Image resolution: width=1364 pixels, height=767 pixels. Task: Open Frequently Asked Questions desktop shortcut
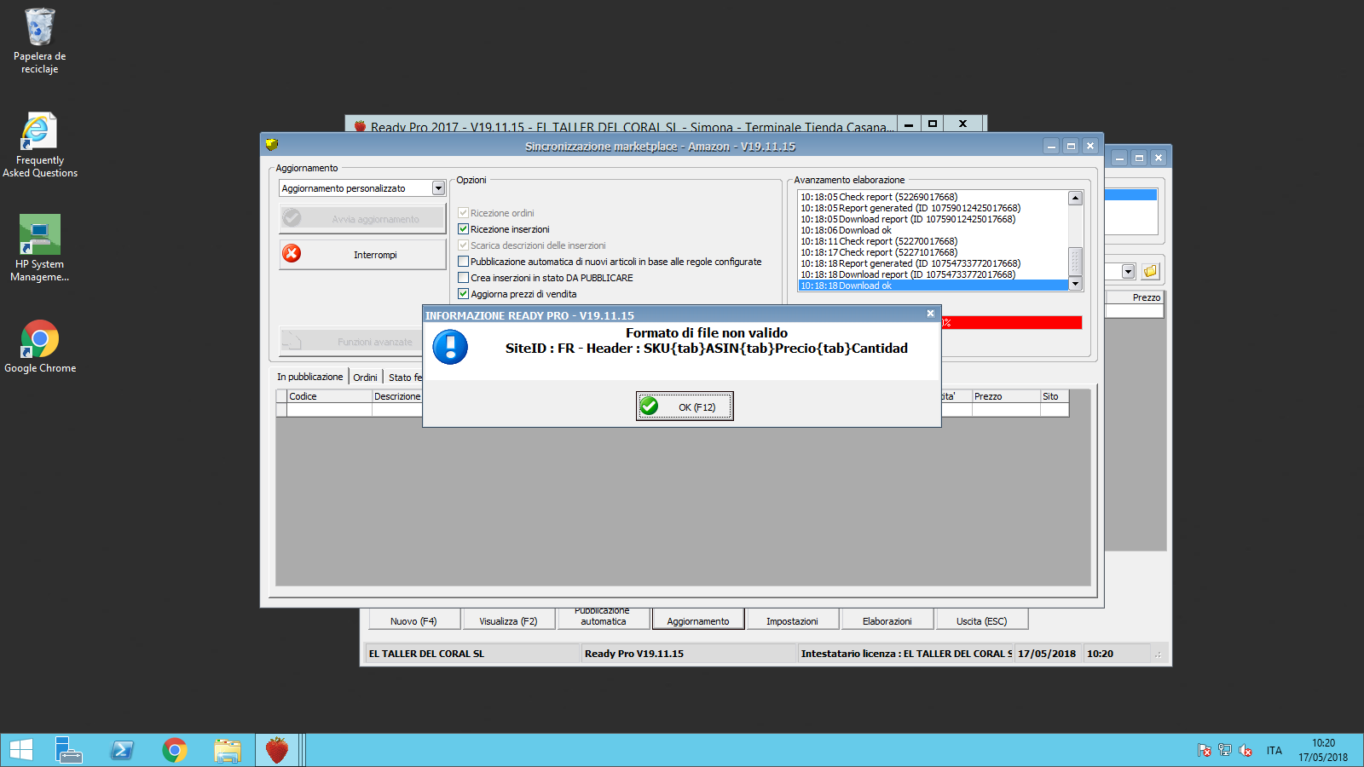(39, 145)
